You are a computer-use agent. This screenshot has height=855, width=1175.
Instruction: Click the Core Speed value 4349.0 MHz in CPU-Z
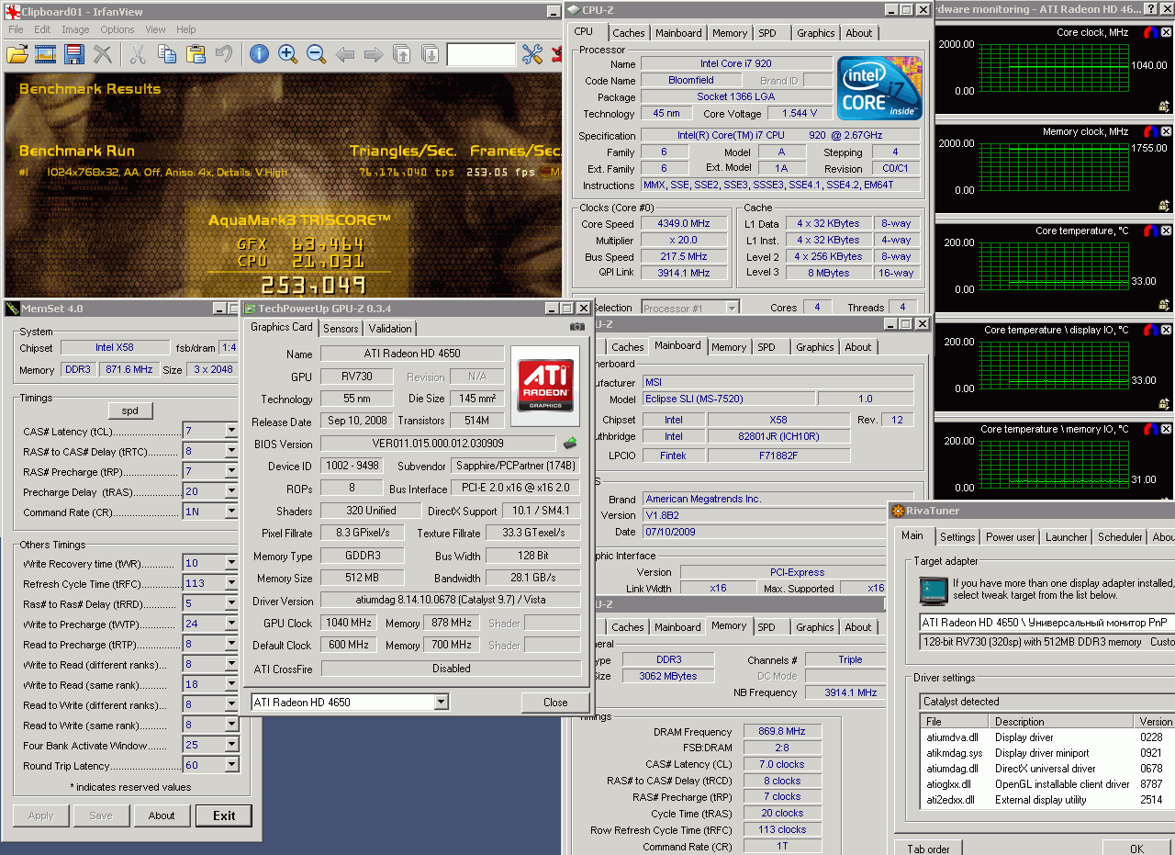pos(683,224)
